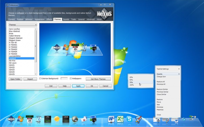Launch Microsoft Excel from the dock
Image resolution: width=204 pixels, height=127 pixels.
[x=120, y=119]
